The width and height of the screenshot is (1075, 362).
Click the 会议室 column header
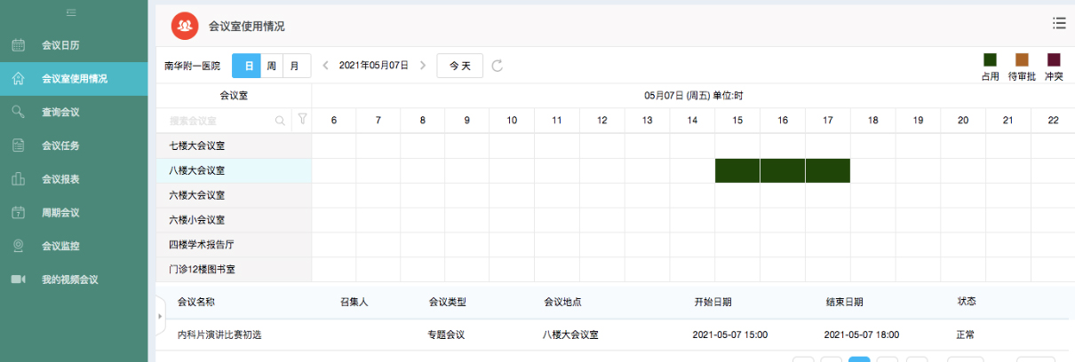[234, 95]
